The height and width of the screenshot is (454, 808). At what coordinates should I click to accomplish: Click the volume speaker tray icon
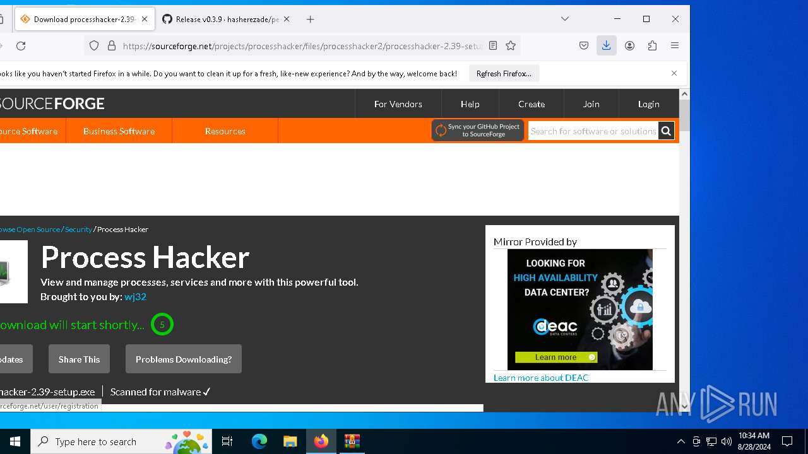click(727, 441)
